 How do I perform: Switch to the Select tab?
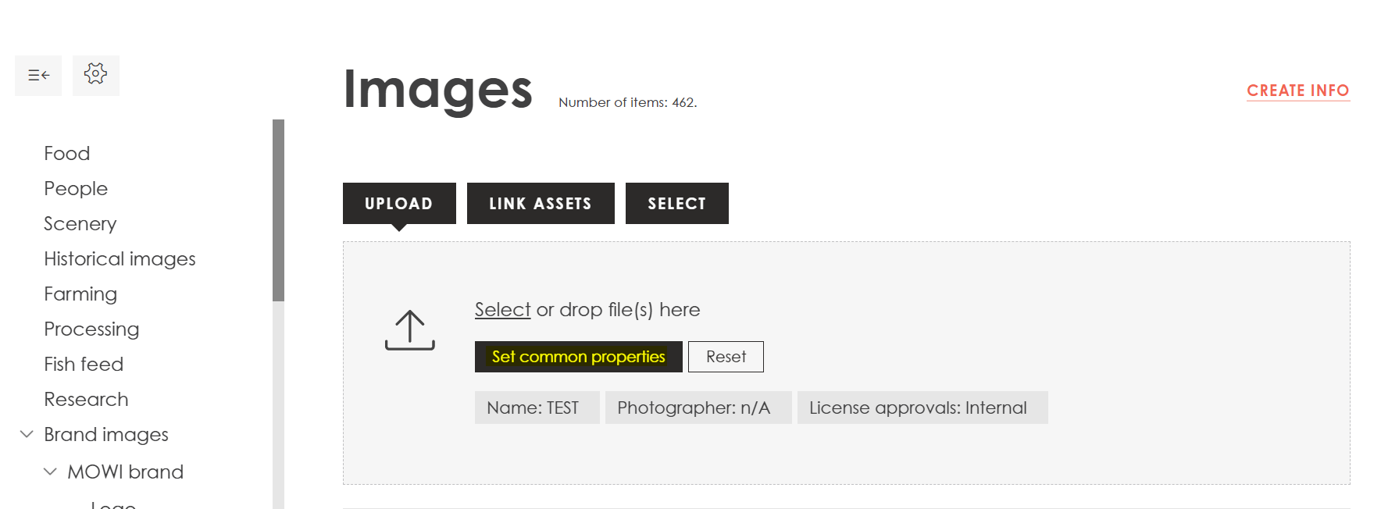tap(676, 204)
